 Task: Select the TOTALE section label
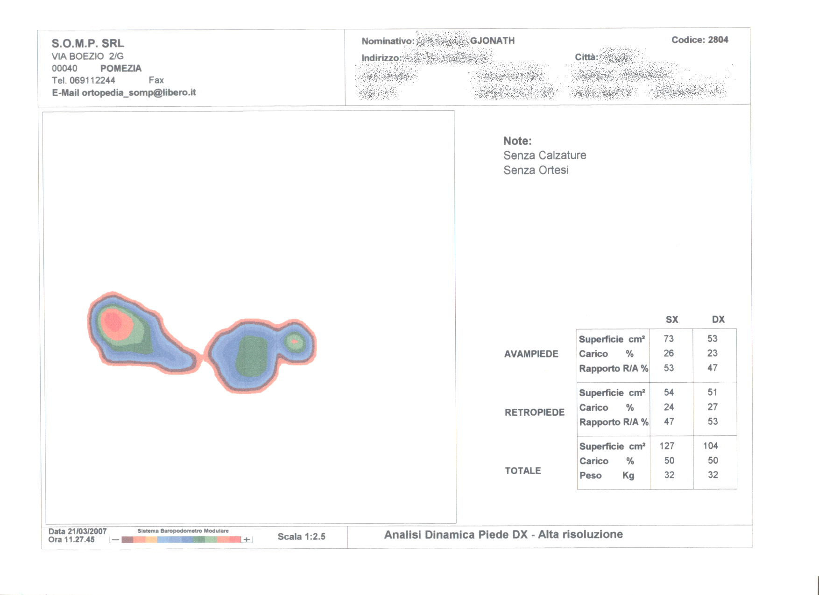pos(522,471)
